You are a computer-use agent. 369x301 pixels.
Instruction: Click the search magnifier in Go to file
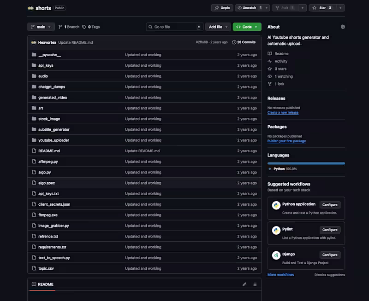point(150,27)
